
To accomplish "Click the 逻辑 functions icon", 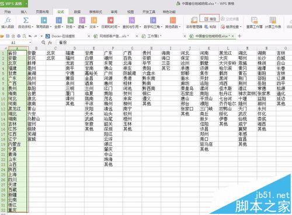I will coord(82,20).
